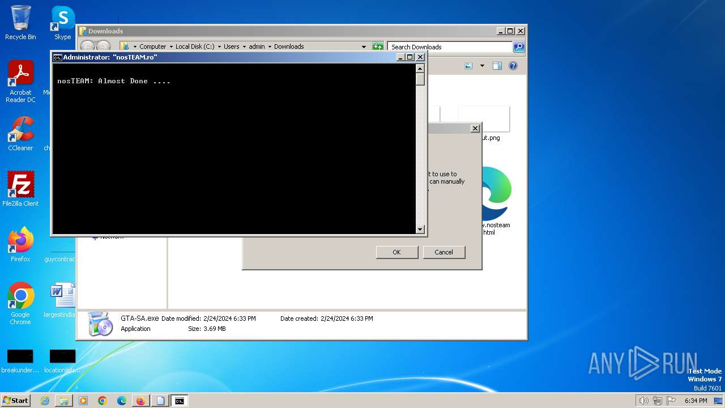Expand the arrow after Computer breadcrumb
This screenshot has height=408, width=725.
pyautogui.click(x=171, y=47)
